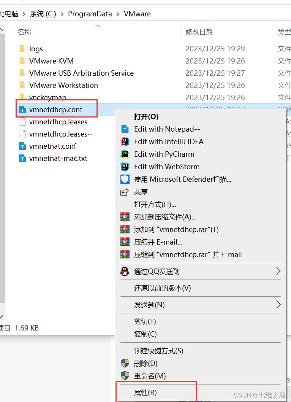The height and width of the screenshot is (402, 291).
Task: Click the sort arrow above the 名称 column
Action: point(98,25)
